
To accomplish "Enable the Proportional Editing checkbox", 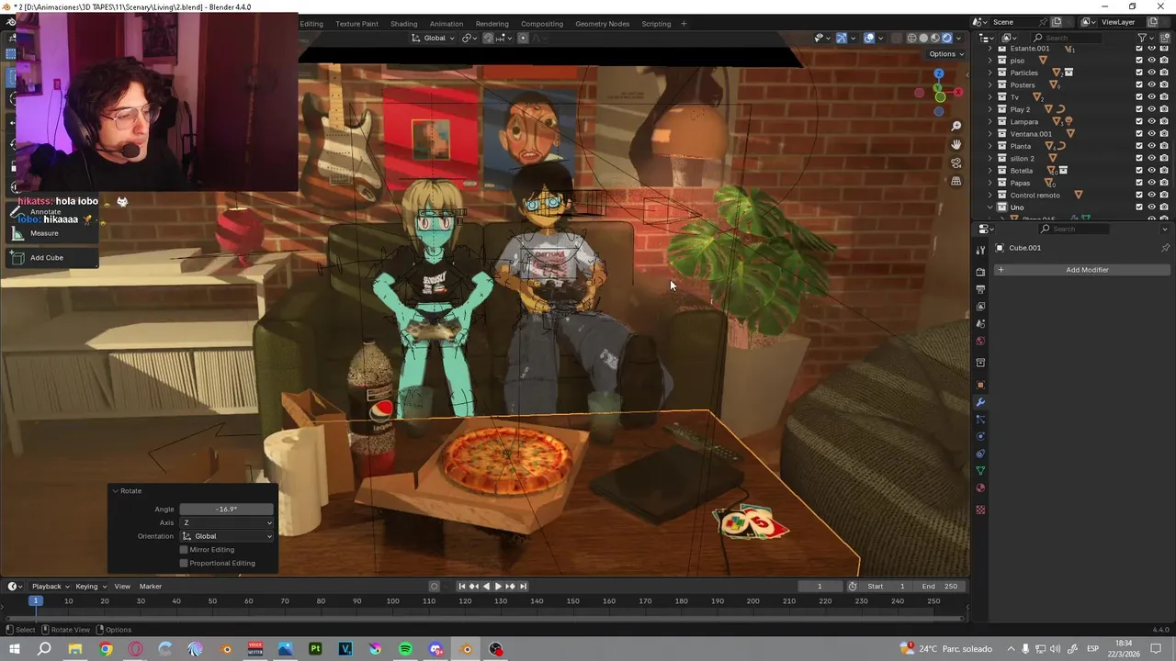I will tap(184, 563).
